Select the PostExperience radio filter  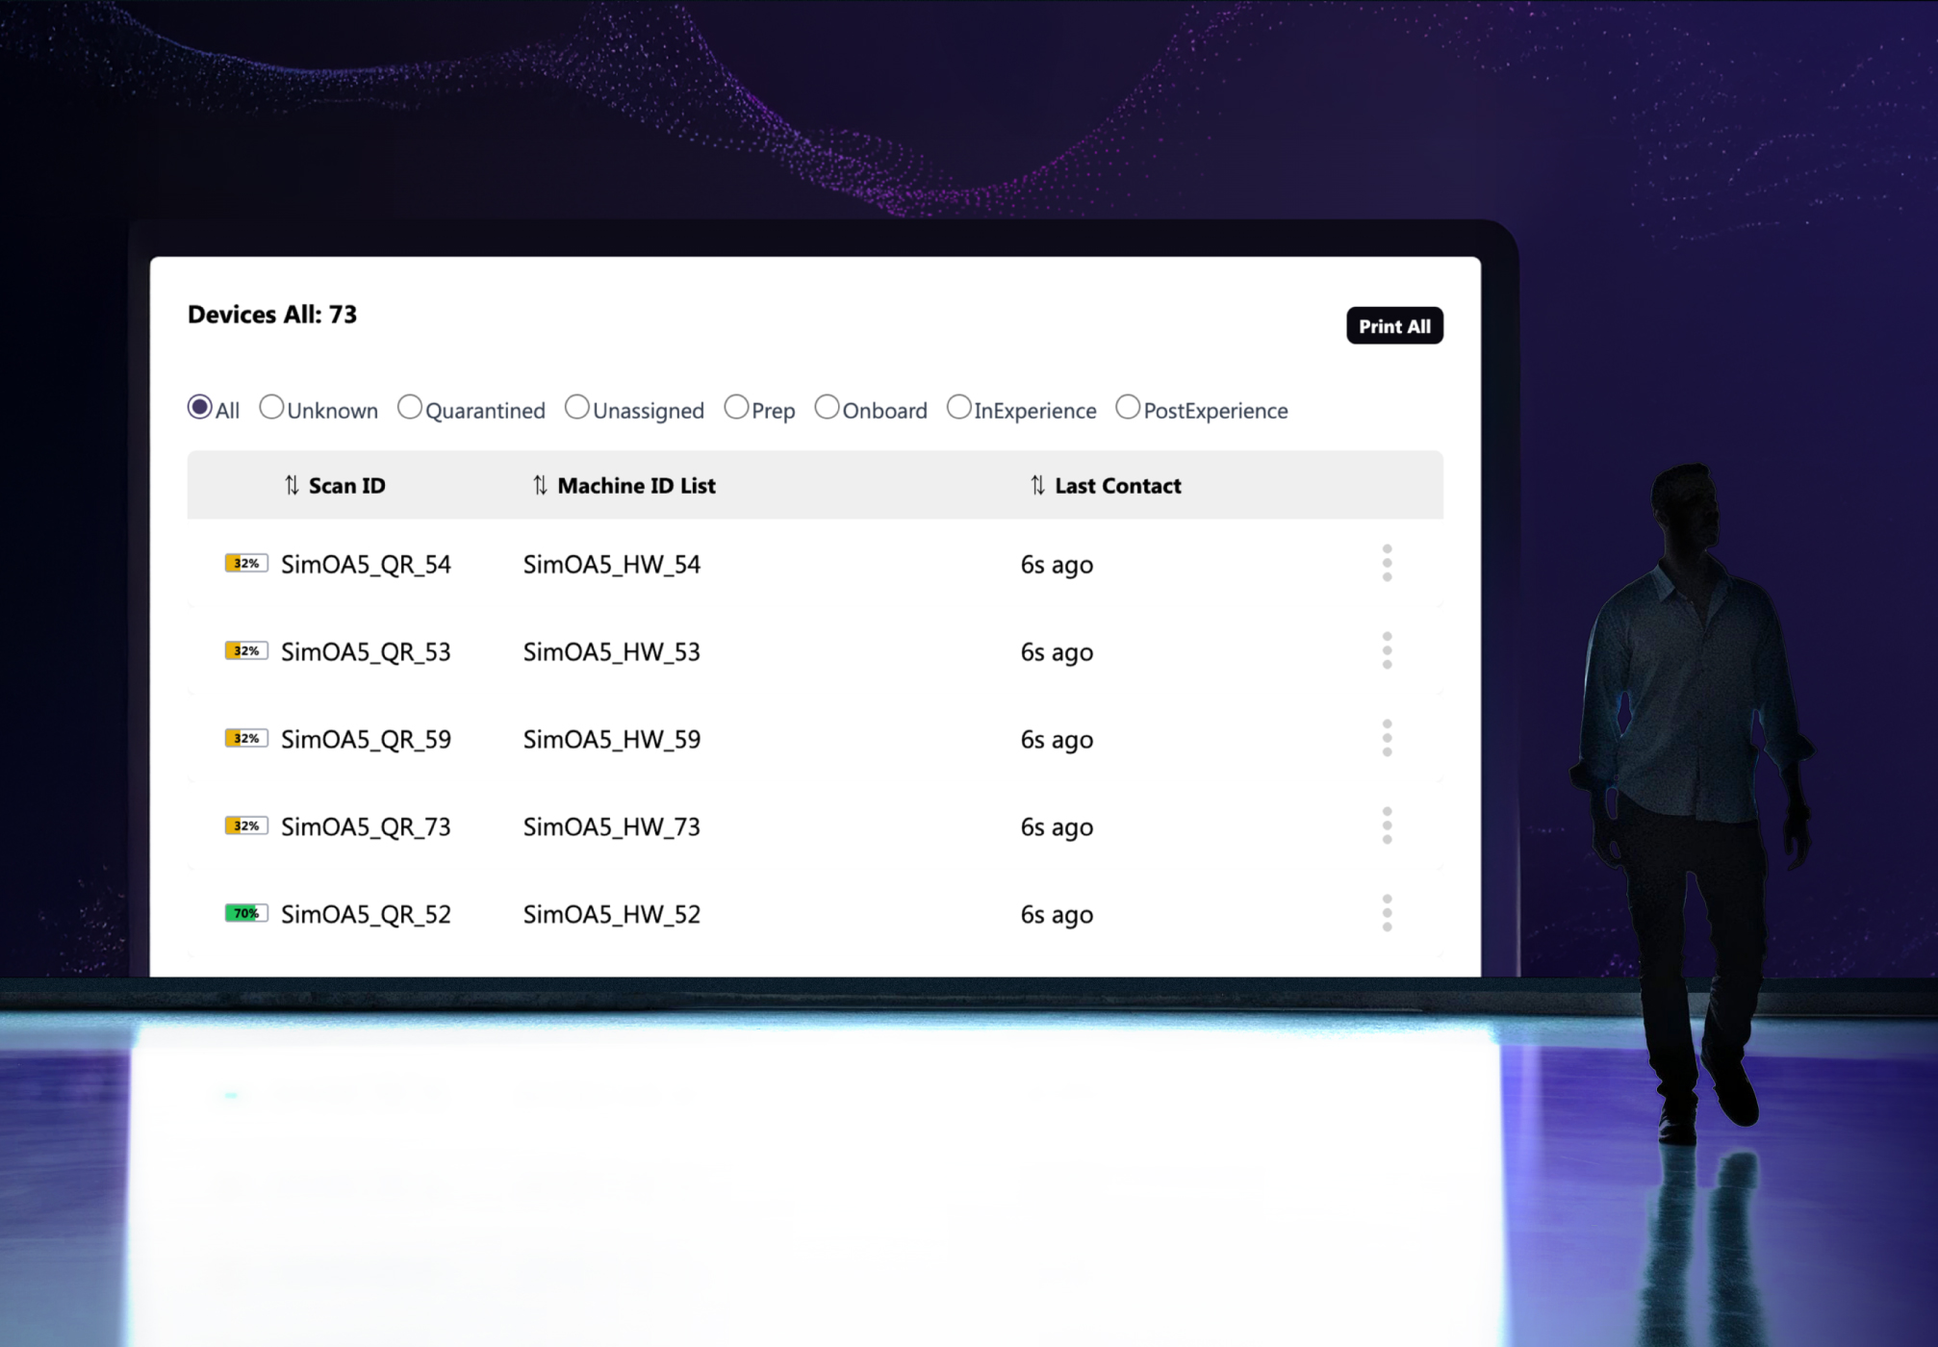(1128, 408)
